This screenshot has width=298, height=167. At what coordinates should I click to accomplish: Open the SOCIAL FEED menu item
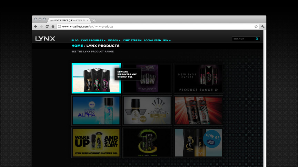pos(152,40)
